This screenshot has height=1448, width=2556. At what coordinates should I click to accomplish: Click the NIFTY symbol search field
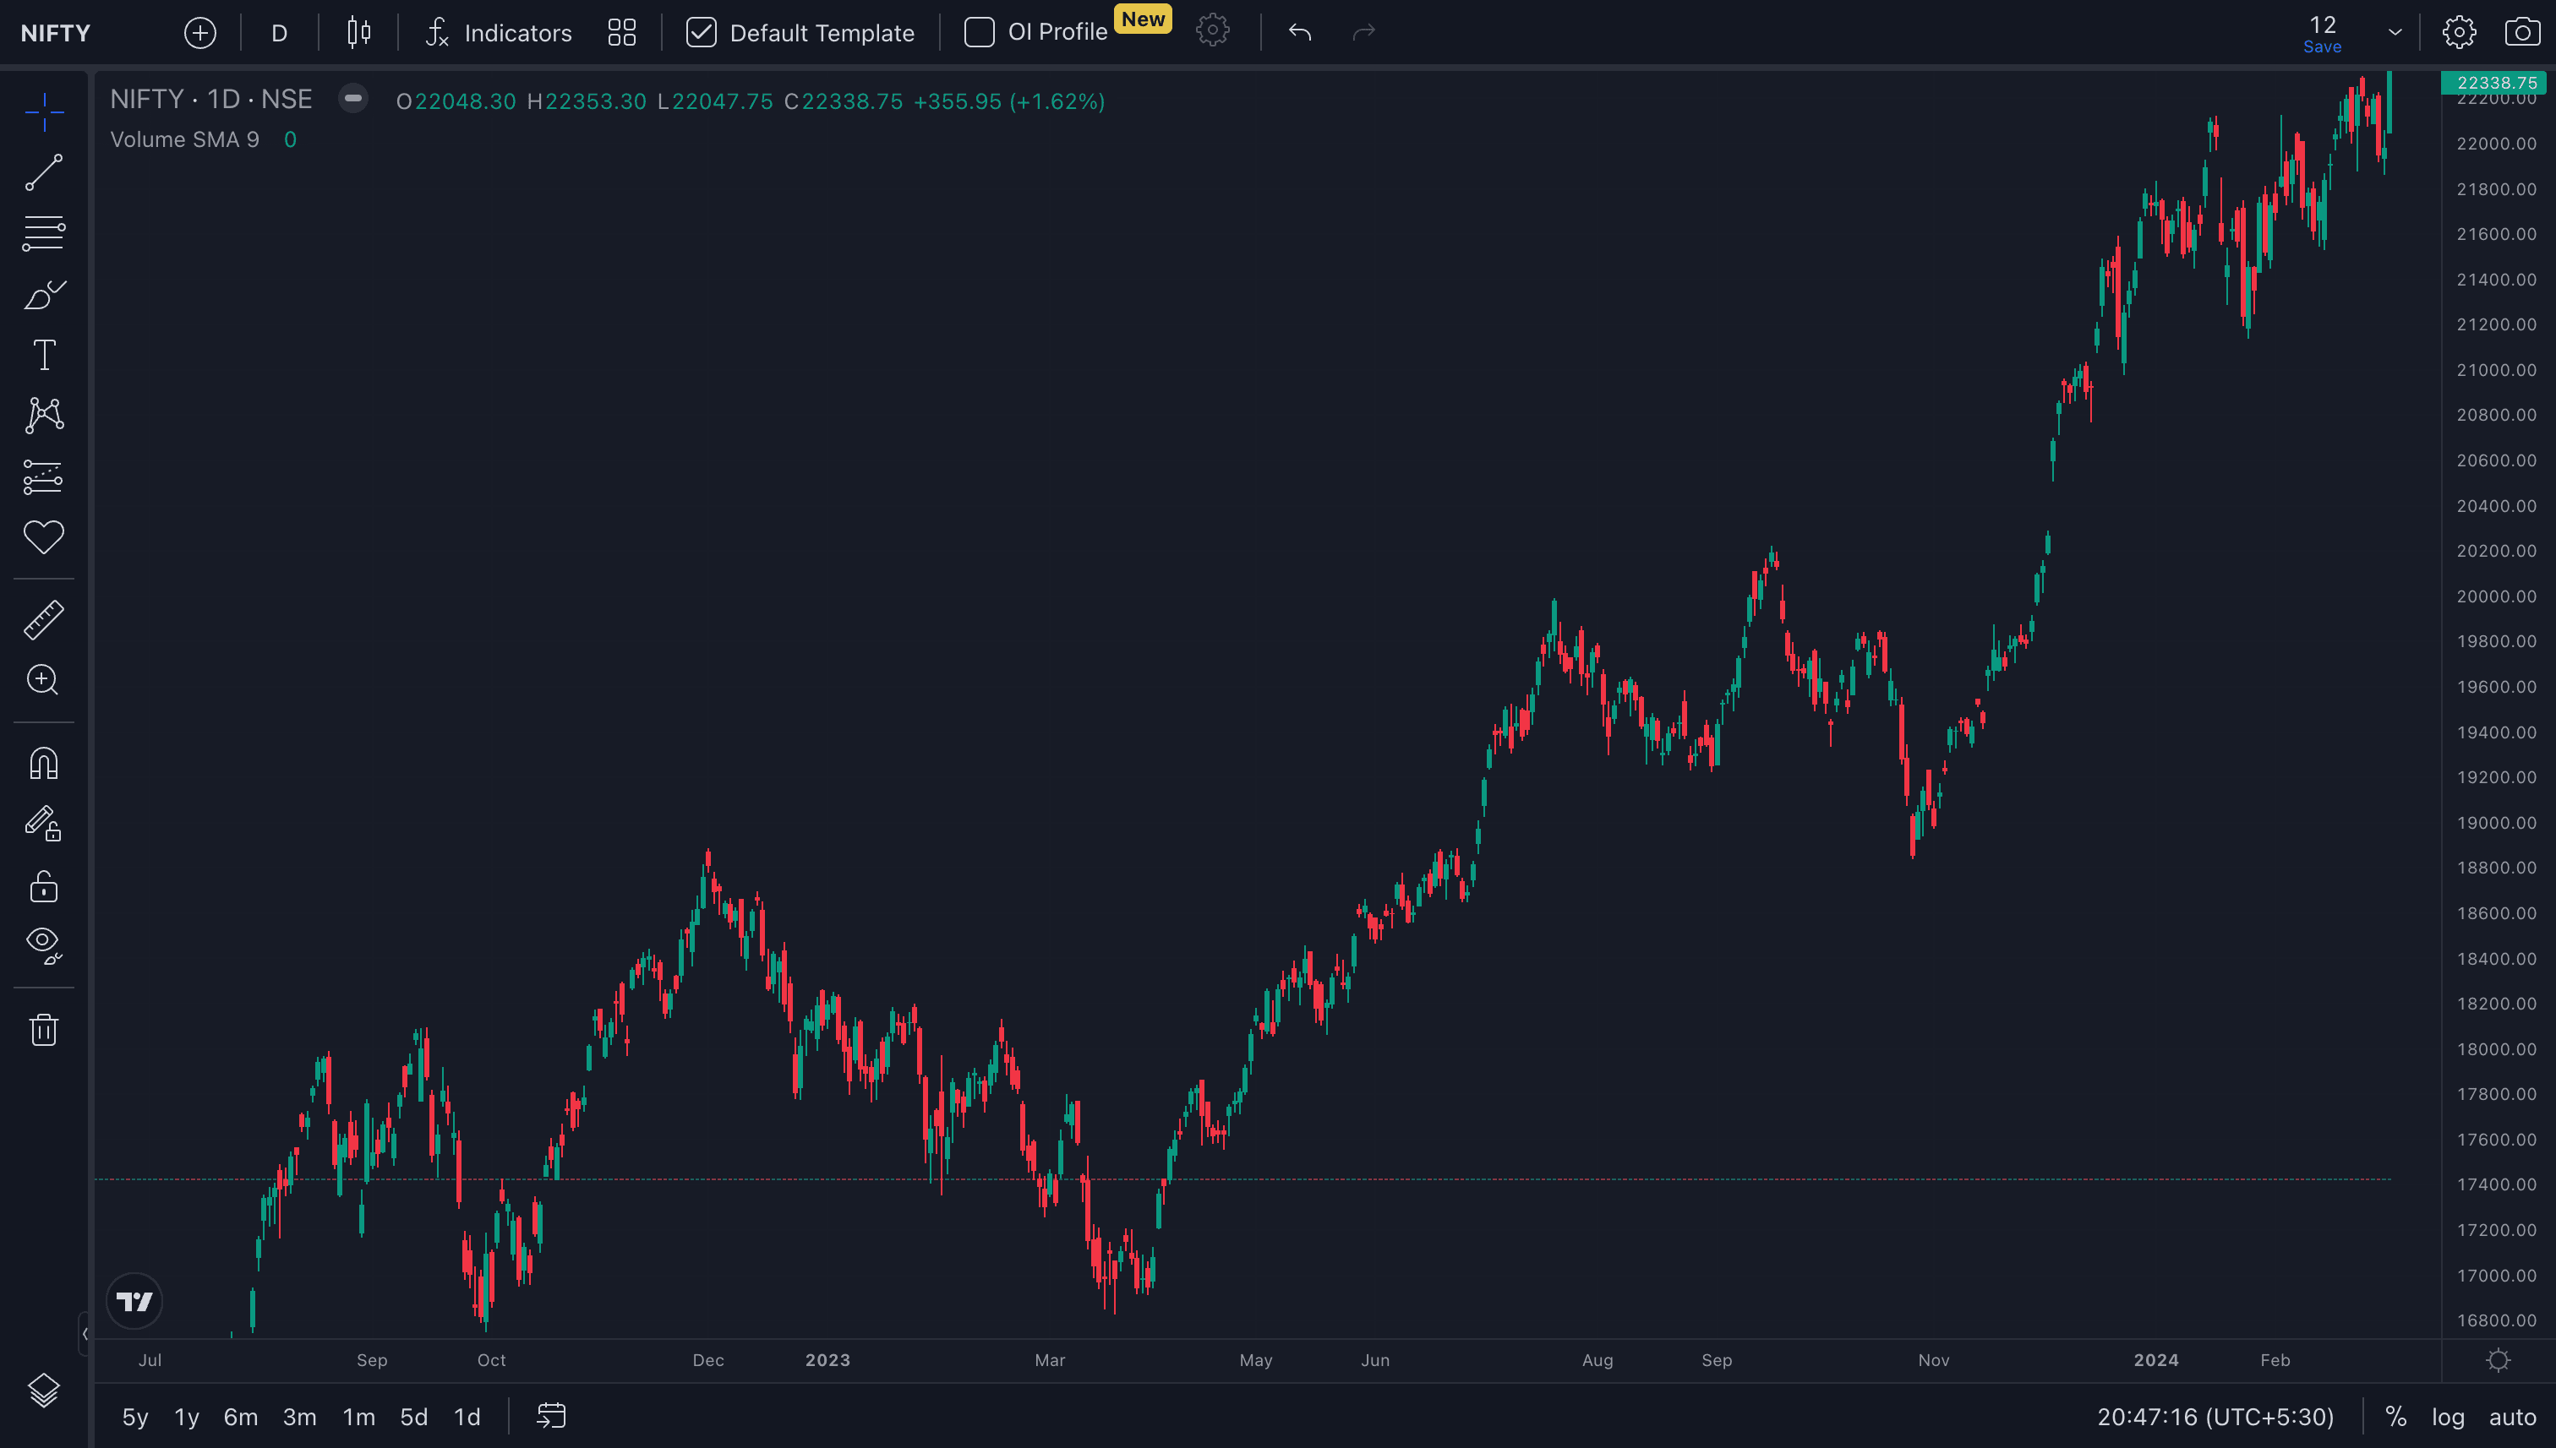56,33
